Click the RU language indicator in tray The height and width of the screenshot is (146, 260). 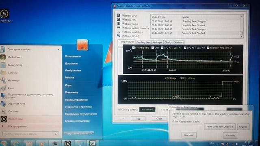click(x=212, y=143)
